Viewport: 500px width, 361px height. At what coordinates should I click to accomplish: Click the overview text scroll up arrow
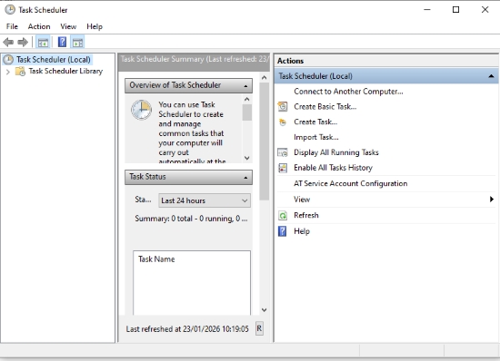[246, 99]
